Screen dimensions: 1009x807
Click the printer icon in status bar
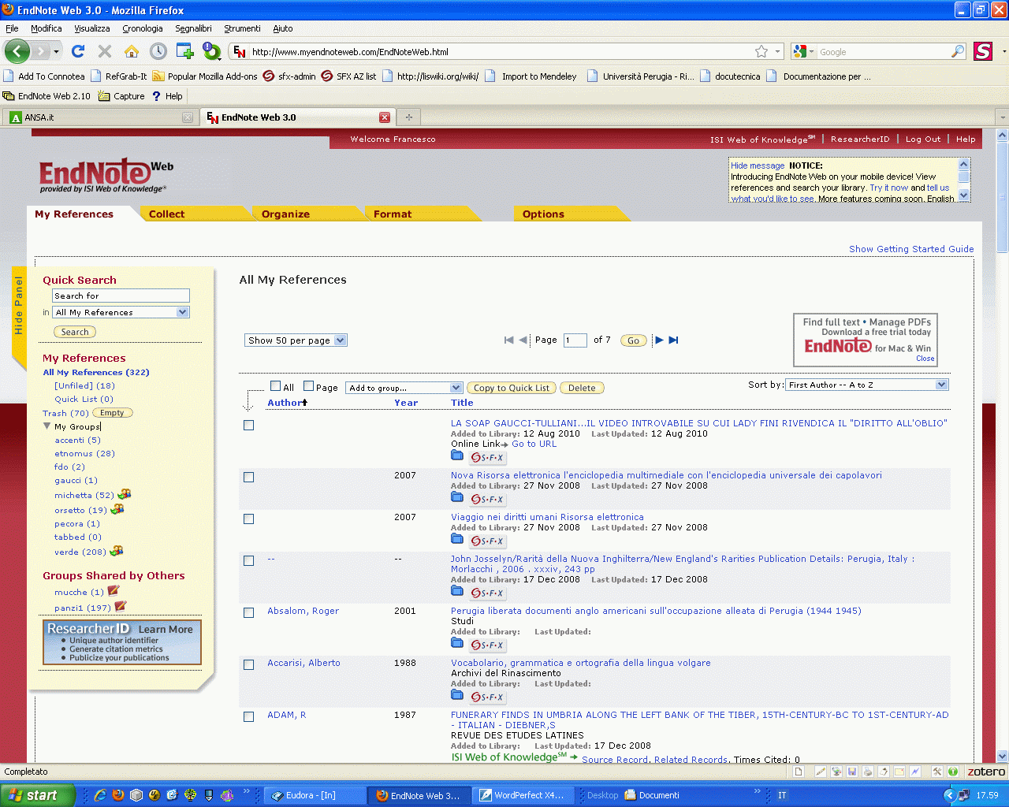868,772
